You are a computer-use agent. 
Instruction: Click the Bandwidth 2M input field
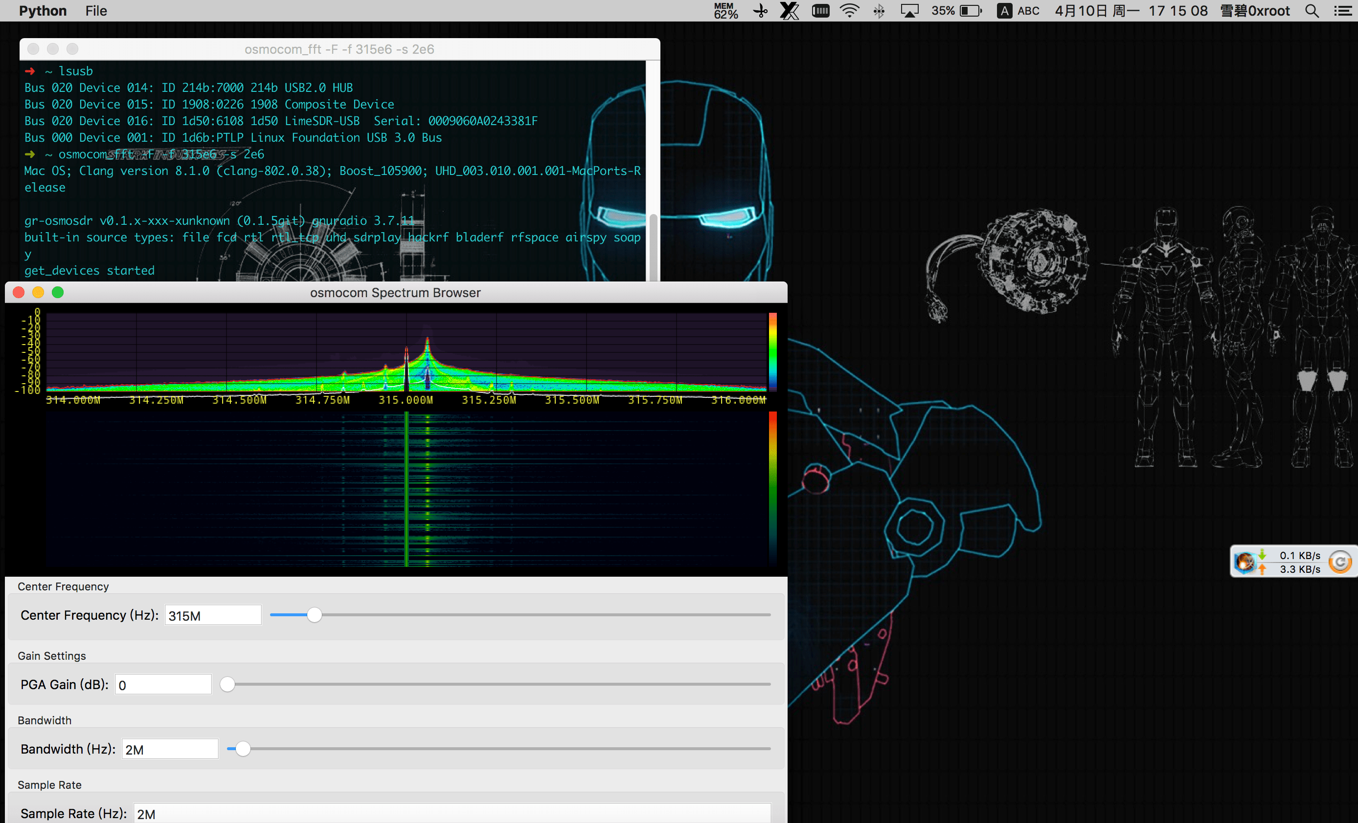pos(170,749)
